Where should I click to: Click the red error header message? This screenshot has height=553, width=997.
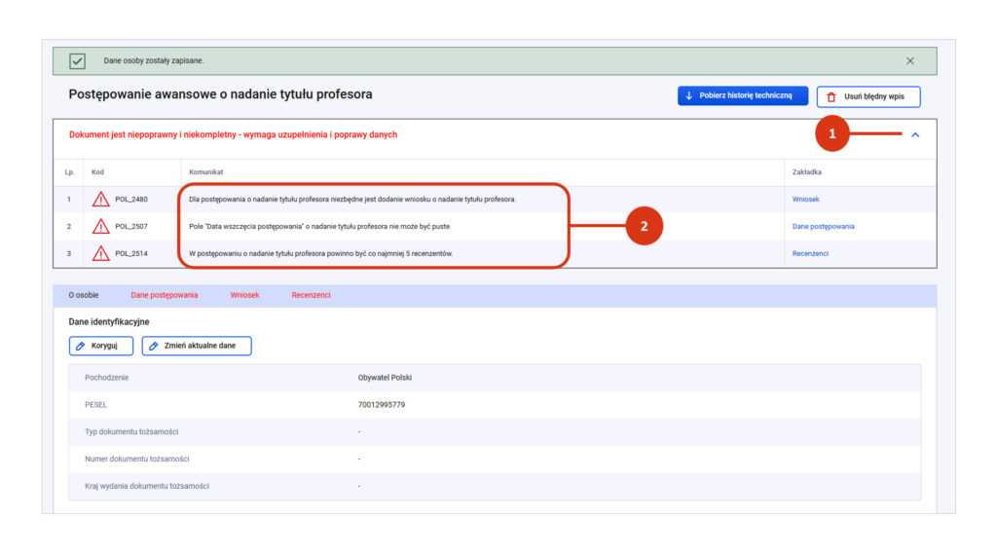tap(233, 135)
